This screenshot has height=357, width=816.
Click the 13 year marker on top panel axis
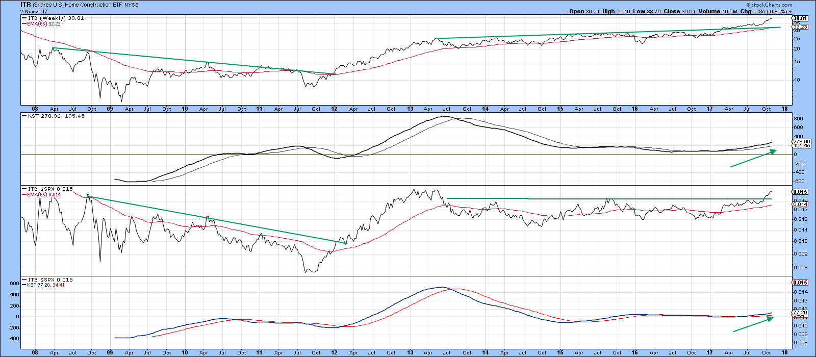[x=410, y=109]
